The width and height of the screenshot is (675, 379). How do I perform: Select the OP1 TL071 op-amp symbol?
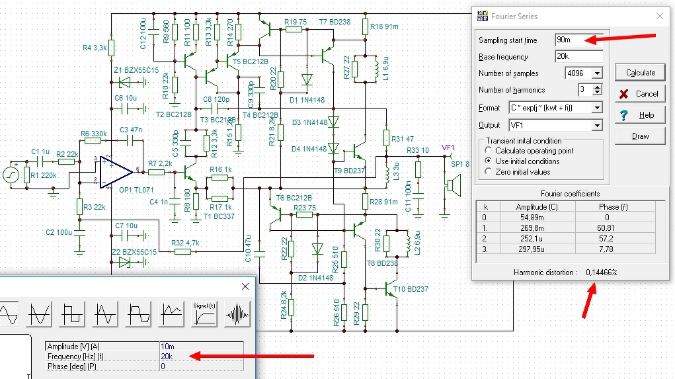116,172
